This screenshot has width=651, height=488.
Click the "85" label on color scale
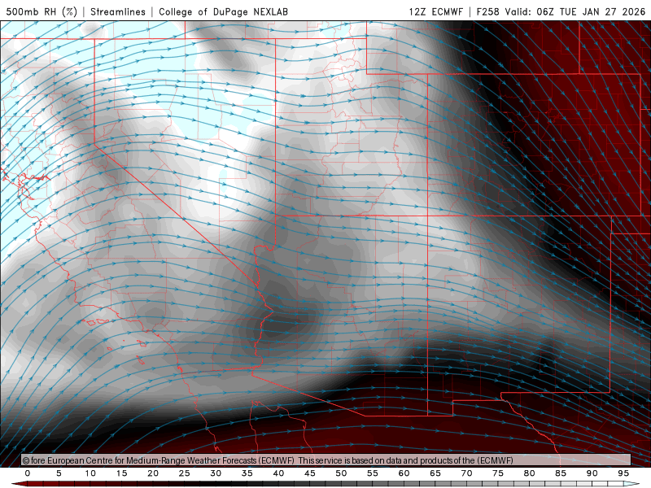(x=561, y=473)
